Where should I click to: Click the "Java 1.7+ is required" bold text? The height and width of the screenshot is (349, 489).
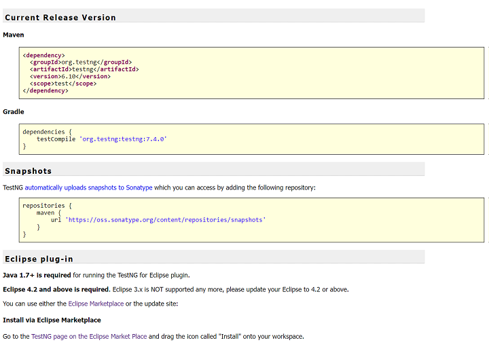[37, 275]
